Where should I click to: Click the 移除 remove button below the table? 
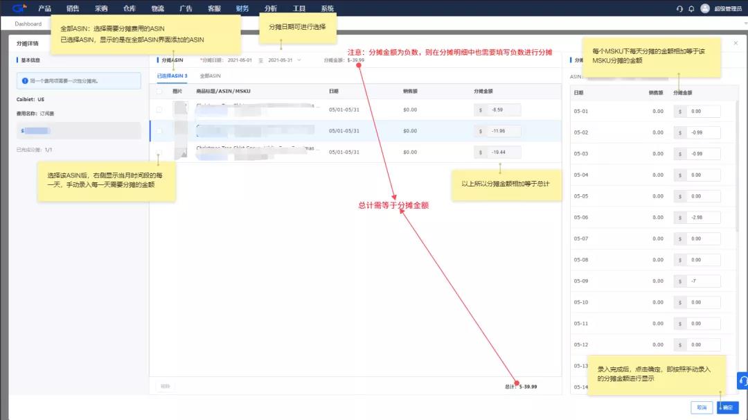pyautogui.click(x=165, y=386)
